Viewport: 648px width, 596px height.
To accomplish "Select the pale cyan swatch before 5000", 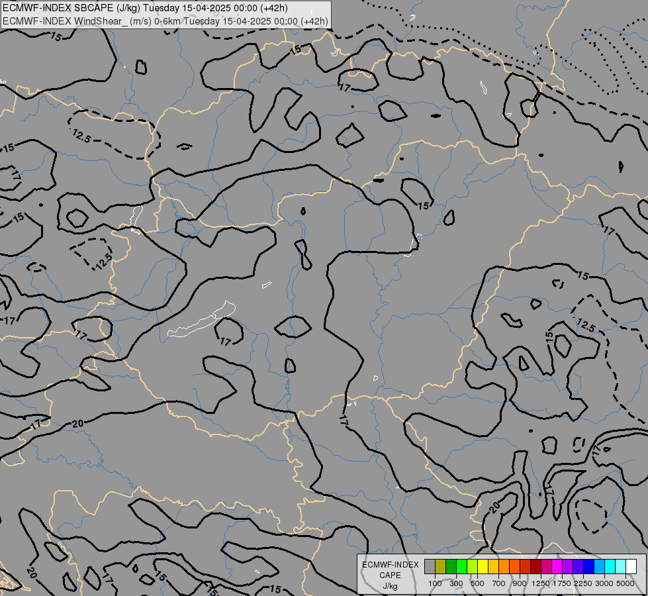I will 620,567.
